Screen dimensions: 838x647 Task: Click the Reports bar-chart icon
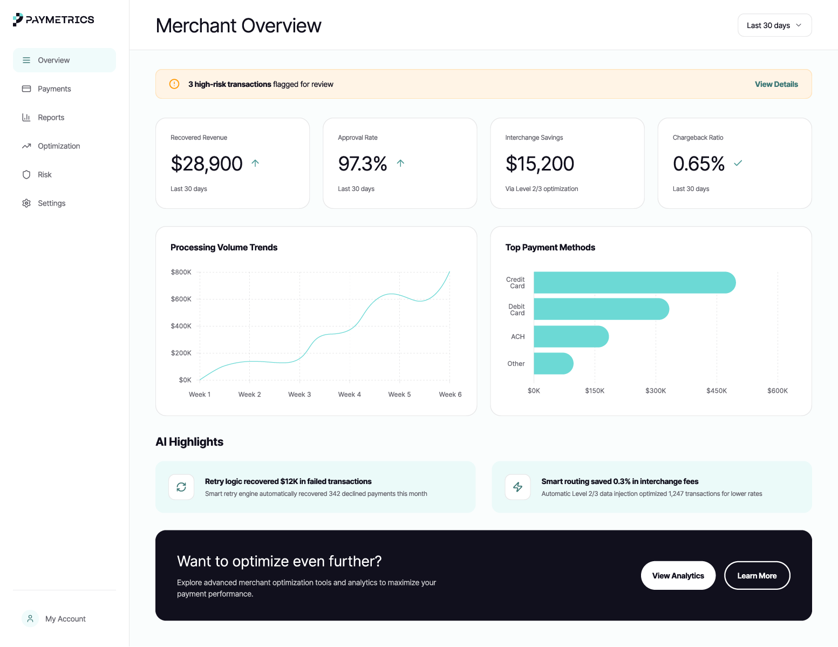coord(26,117)
